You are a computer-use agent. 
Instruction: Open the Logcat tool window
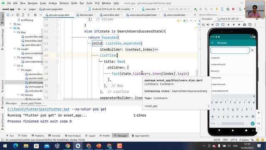coord(90,136)
